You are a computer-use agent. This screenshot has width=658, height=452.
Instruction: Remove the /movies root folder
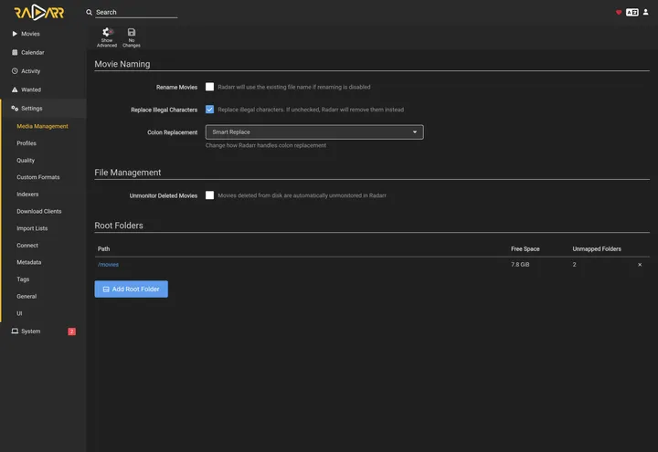[640, 265]
